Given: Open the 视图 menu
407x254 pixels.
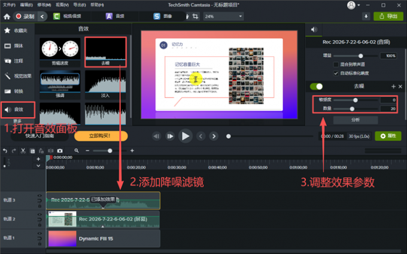Looking at the screenshot, I should click(62, 5).
